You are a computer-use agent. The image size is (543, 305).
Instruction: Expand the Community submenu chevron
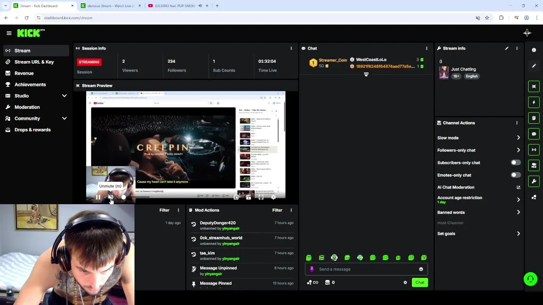point(64,119)
